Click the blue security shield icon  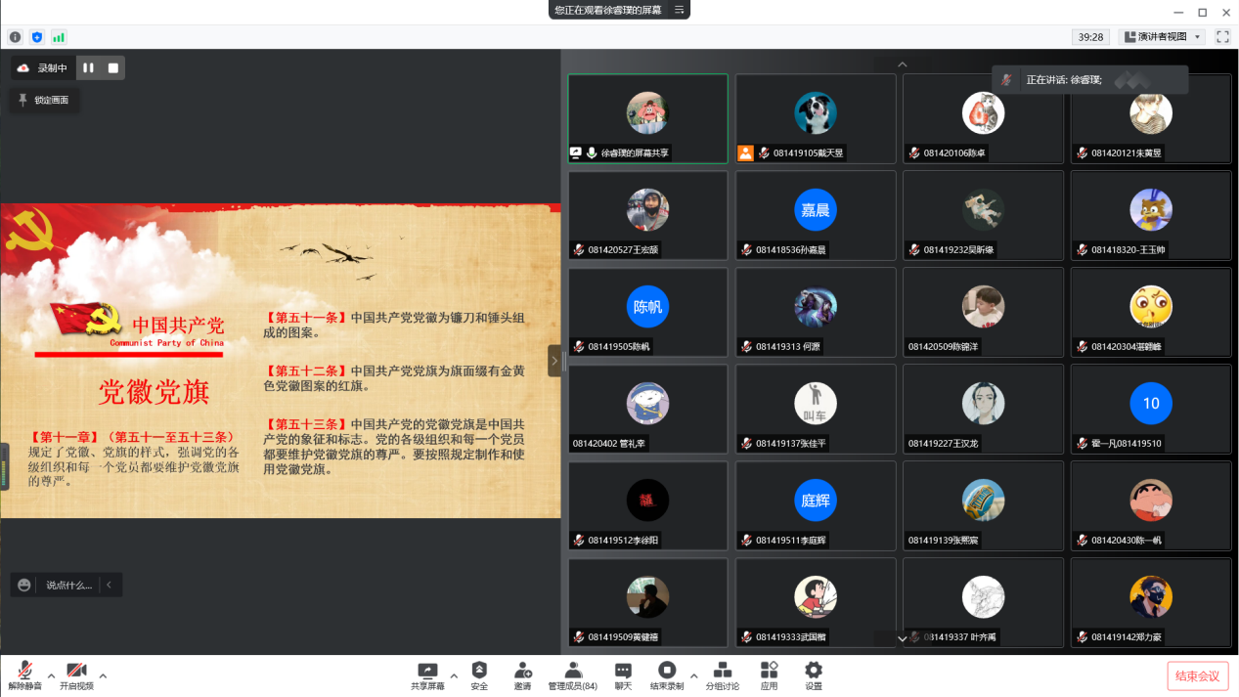click(x=37, y=37)
